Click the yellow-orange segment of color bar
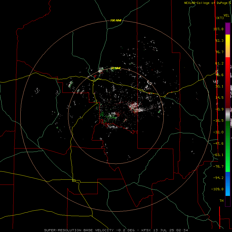Viewport: 232px width, 232px height. (x=228, y=46)
